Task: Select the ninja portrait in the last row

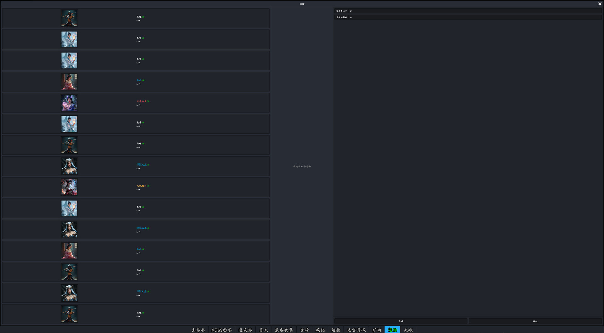Action: coord(69,314)
